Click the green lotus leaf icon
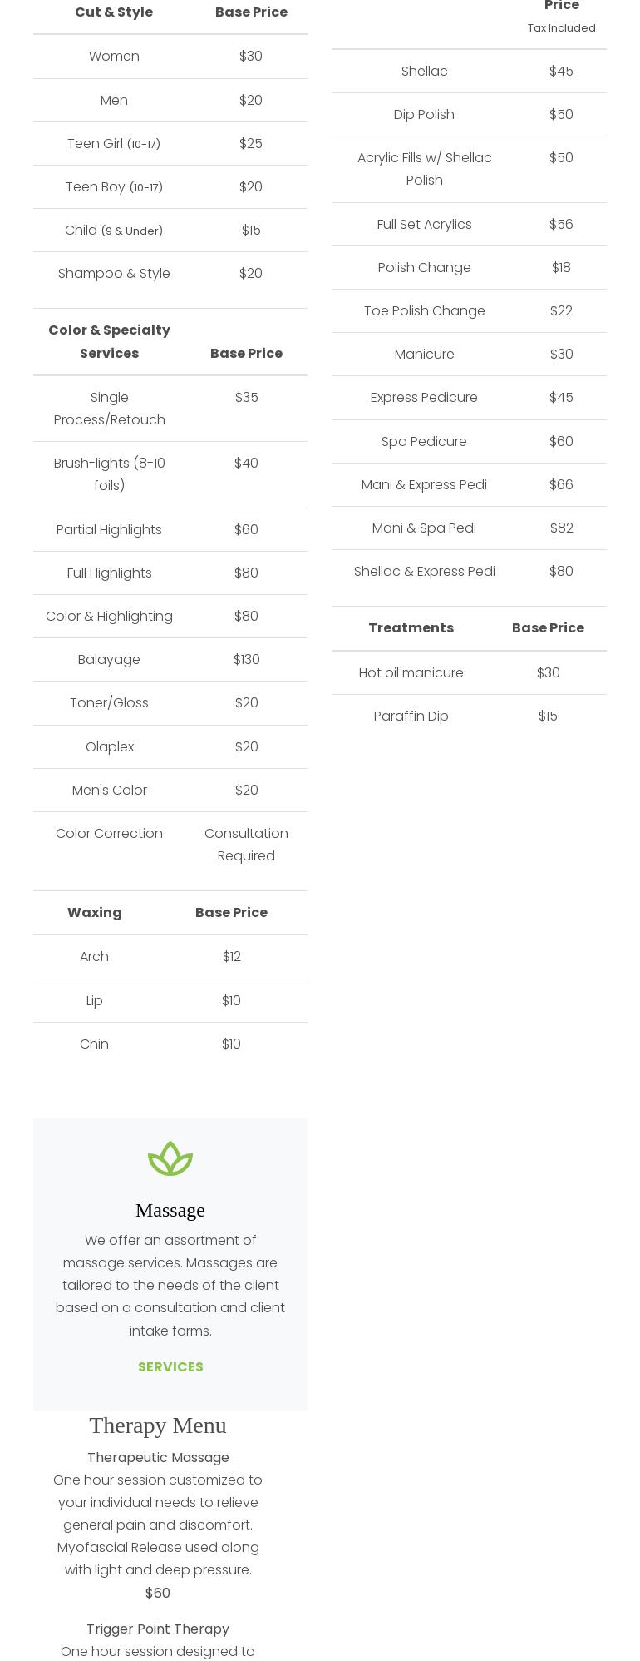The height and width of the screenshot is (1661, 640). 170,1158
